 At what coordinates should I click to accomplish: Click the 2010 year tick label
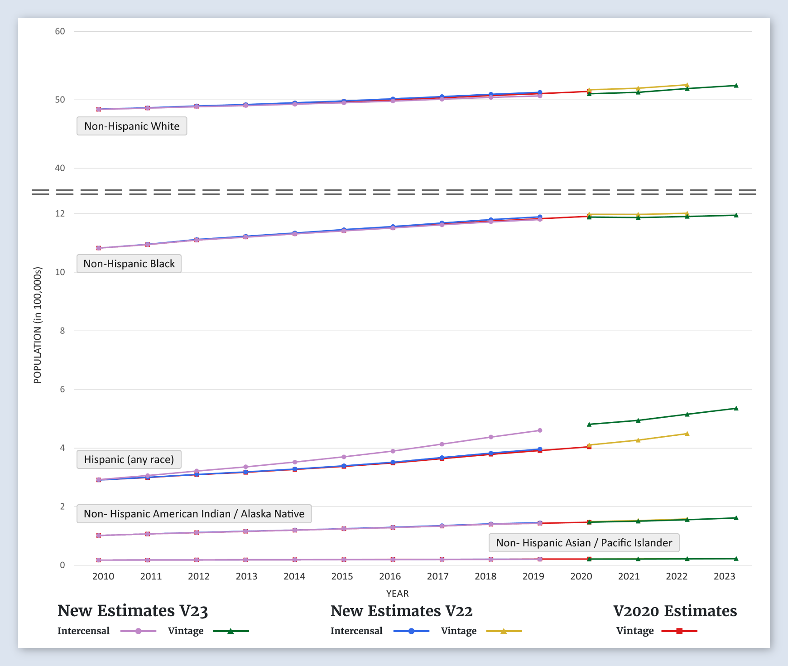(103, 576)
